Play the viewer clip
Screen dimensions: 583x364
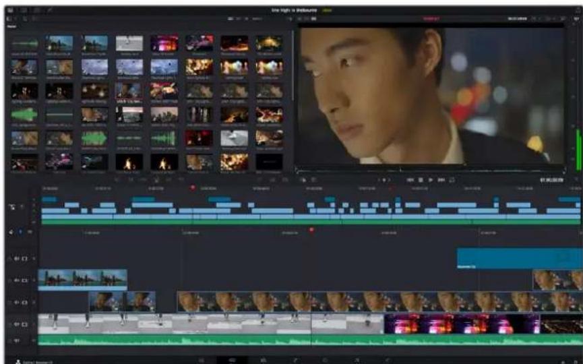pos(431,180)
